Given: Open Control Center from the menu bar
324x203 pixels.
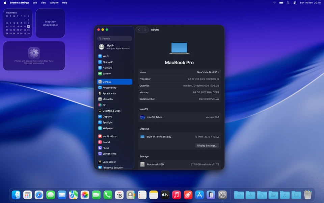Looking at the screenshot, I should tap(295, 3).
